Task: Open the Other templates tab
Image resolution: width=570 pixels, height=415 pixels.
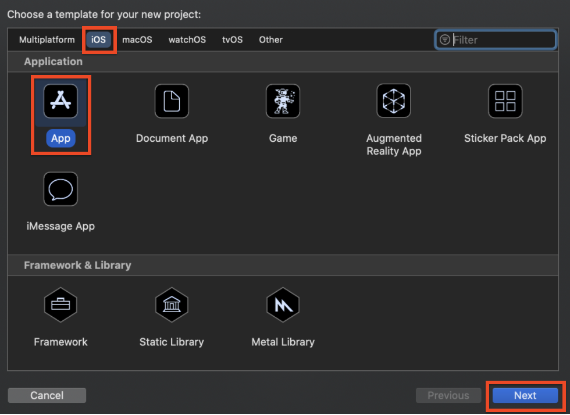Action: (x=270, y=40)
